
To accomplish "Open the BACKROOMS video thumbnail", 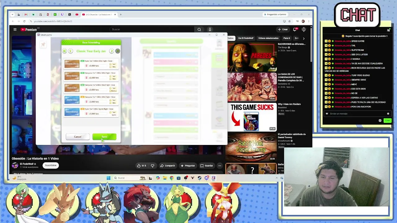I will (x=252, y=57).
